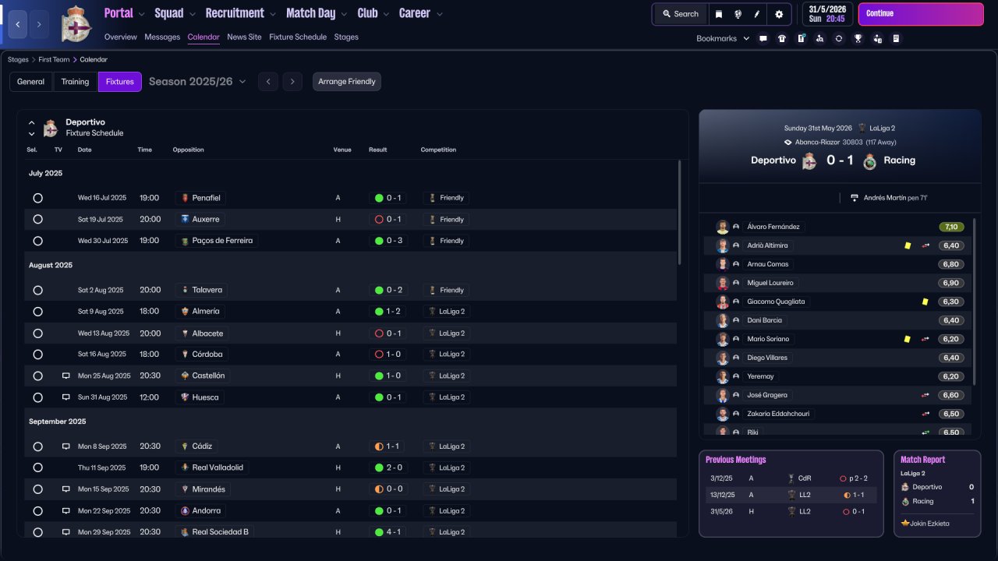Click Álvaro Fernández player portrait icon
The image size is (998, 561).
click(722, 227)
